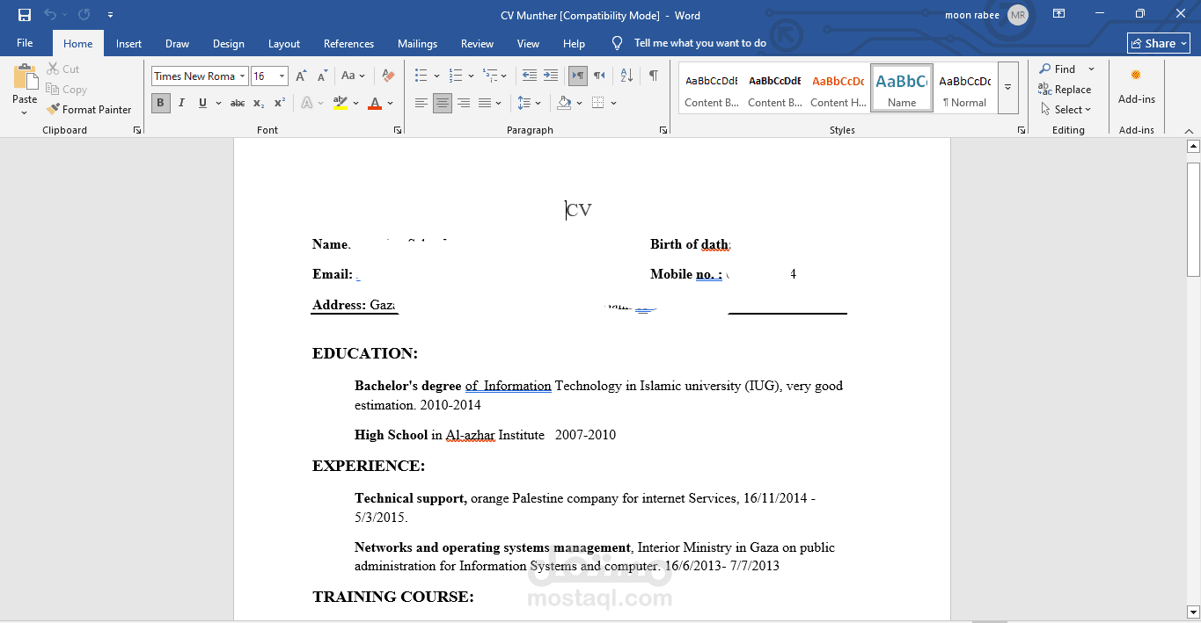Open the Change Case dropdown
This screenshot has height=623, width=1201.
pyautogui.click(x=354, y=76)
